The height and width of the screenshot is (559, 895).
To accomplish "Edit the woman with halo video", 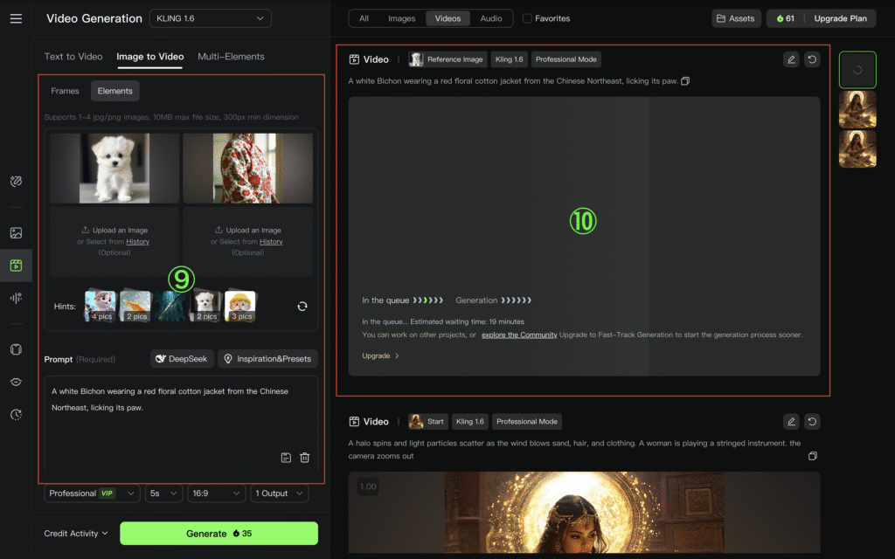I will 791,422.
